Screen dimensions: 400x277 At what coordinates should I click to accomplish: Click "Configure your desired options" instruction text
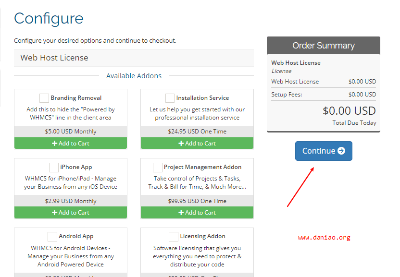point(95,41)
